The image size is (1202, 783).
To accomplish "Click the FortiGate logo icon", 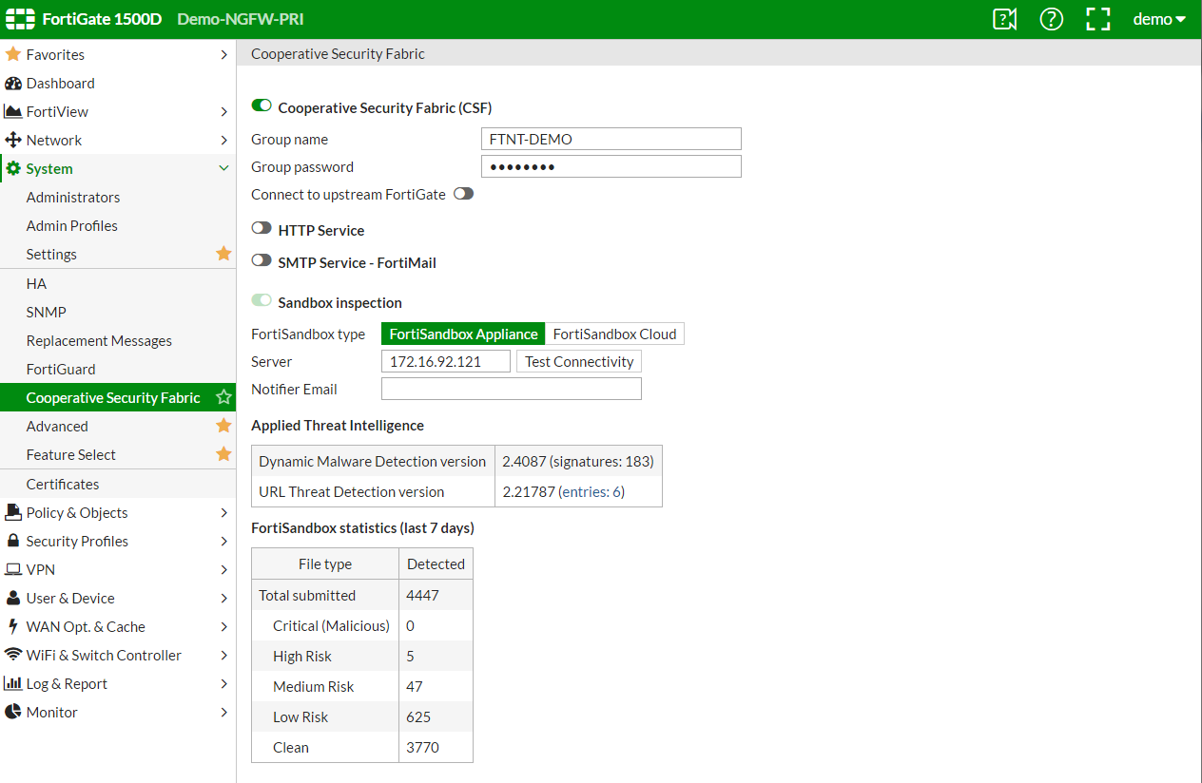I will pos(20,19).
